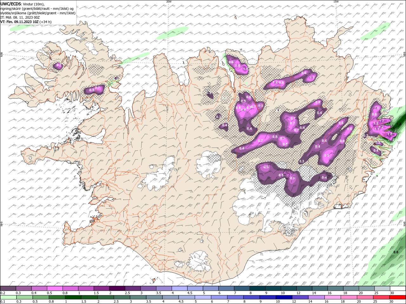Click the '0.3' value beside the '0.4' west of the central snow area
The height and width of the screenshot is (304, 406).
coord(219,117)
